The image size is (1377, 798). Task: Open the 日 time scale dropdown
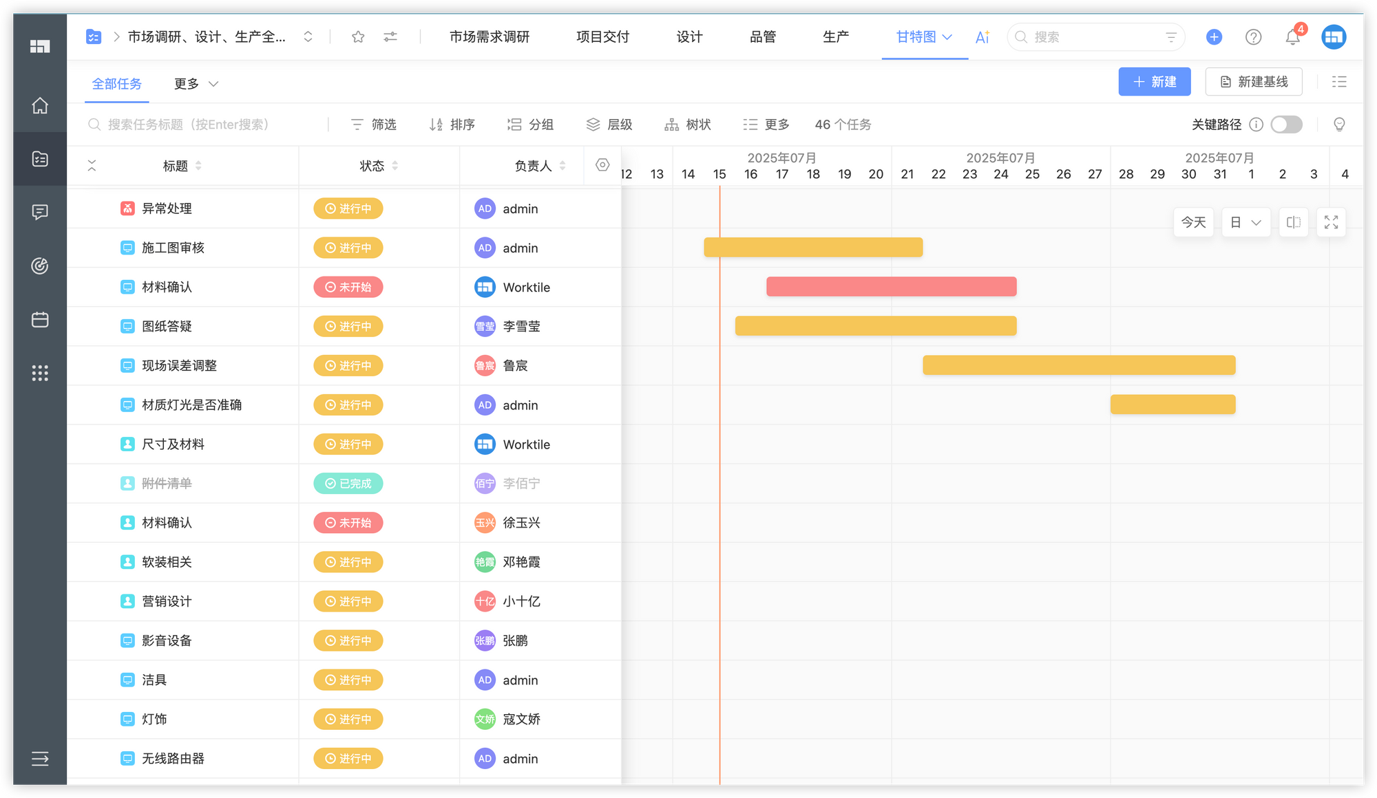tap(1245, 222)
